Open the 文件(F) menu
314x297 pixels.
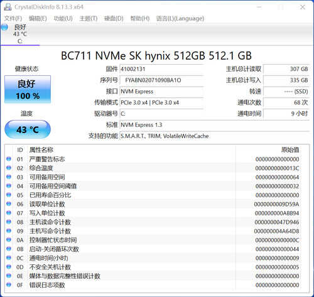(13, 18)
